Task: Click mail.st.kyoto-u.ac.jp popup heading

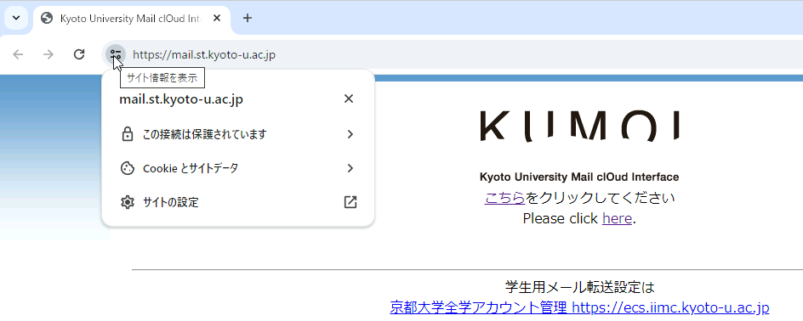Action: 181,99
